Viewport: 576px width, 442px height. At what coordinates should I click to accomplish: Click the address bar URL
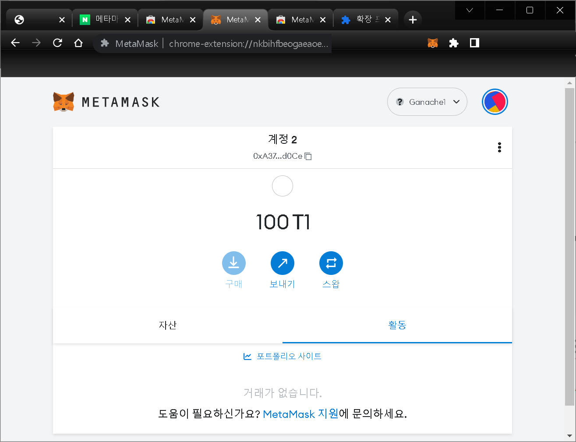point(248,43)
